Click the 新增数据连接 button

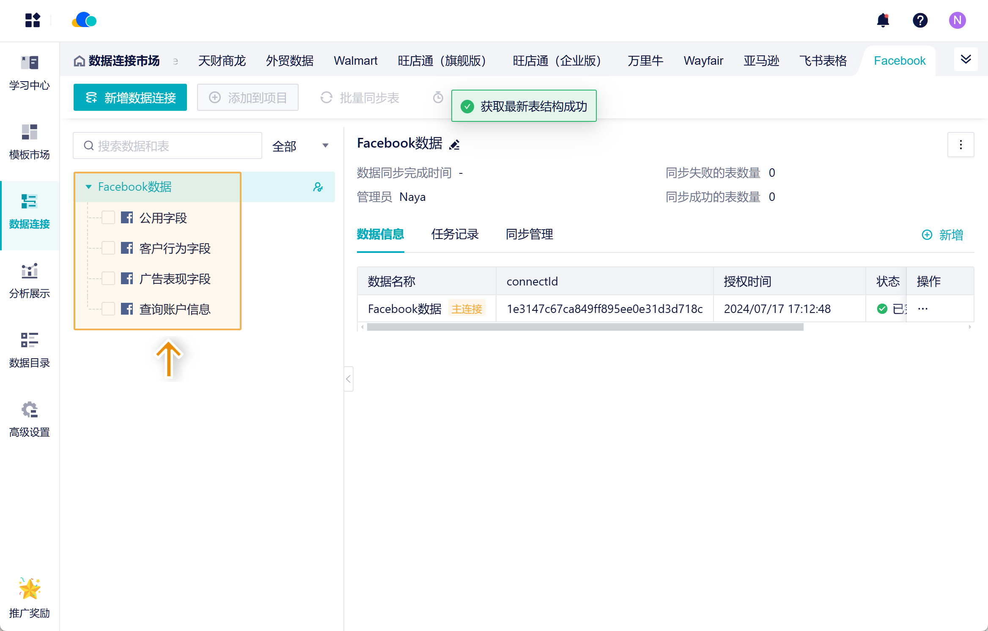click(x=130, y=98)
